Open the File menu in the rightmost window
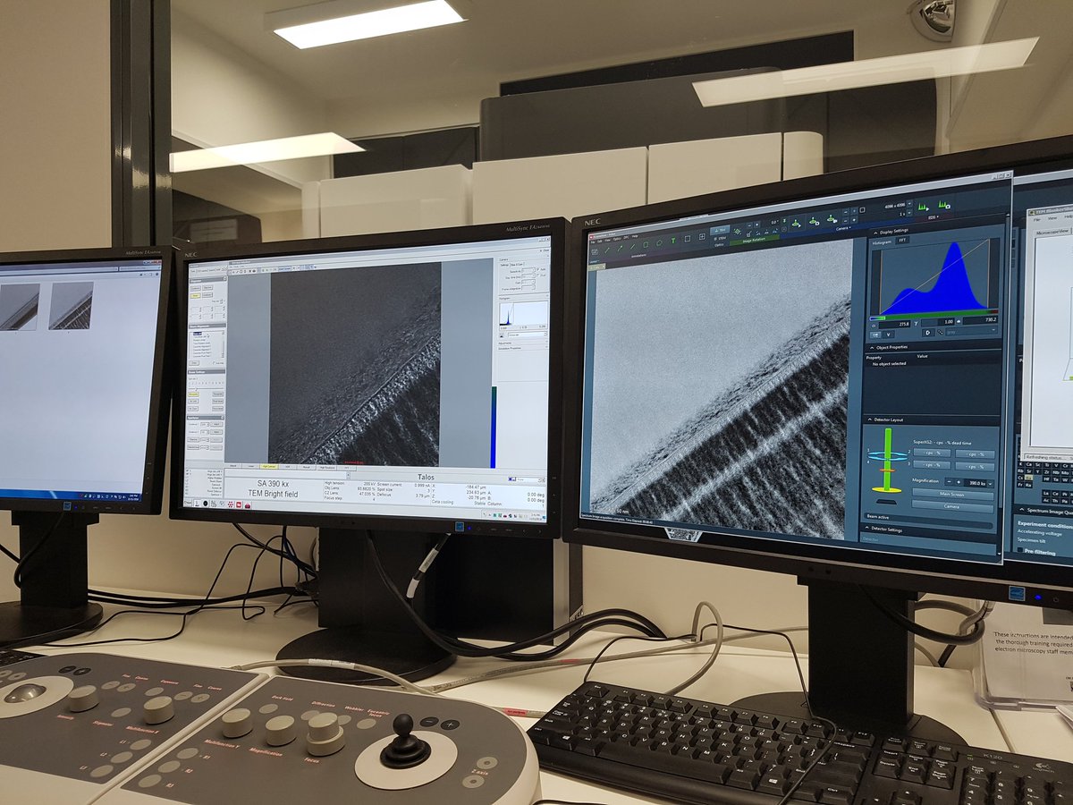 (x=1037, y=220)
